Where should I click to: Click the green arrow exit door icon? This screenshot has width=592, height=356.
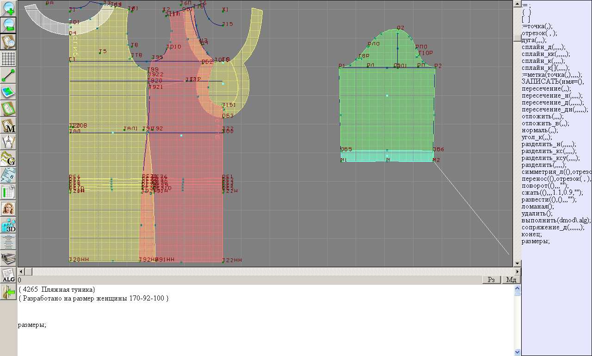point(8,292)
